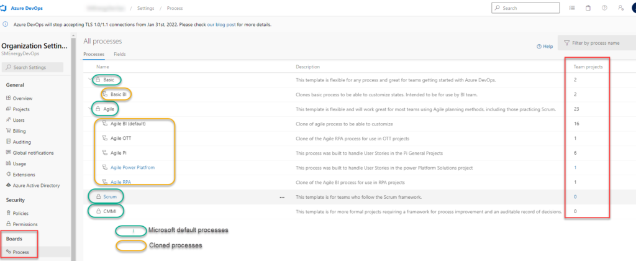Screen dimensions: 636x261
Task: Click the Team projects column header
Action: (x=588, y=66)
